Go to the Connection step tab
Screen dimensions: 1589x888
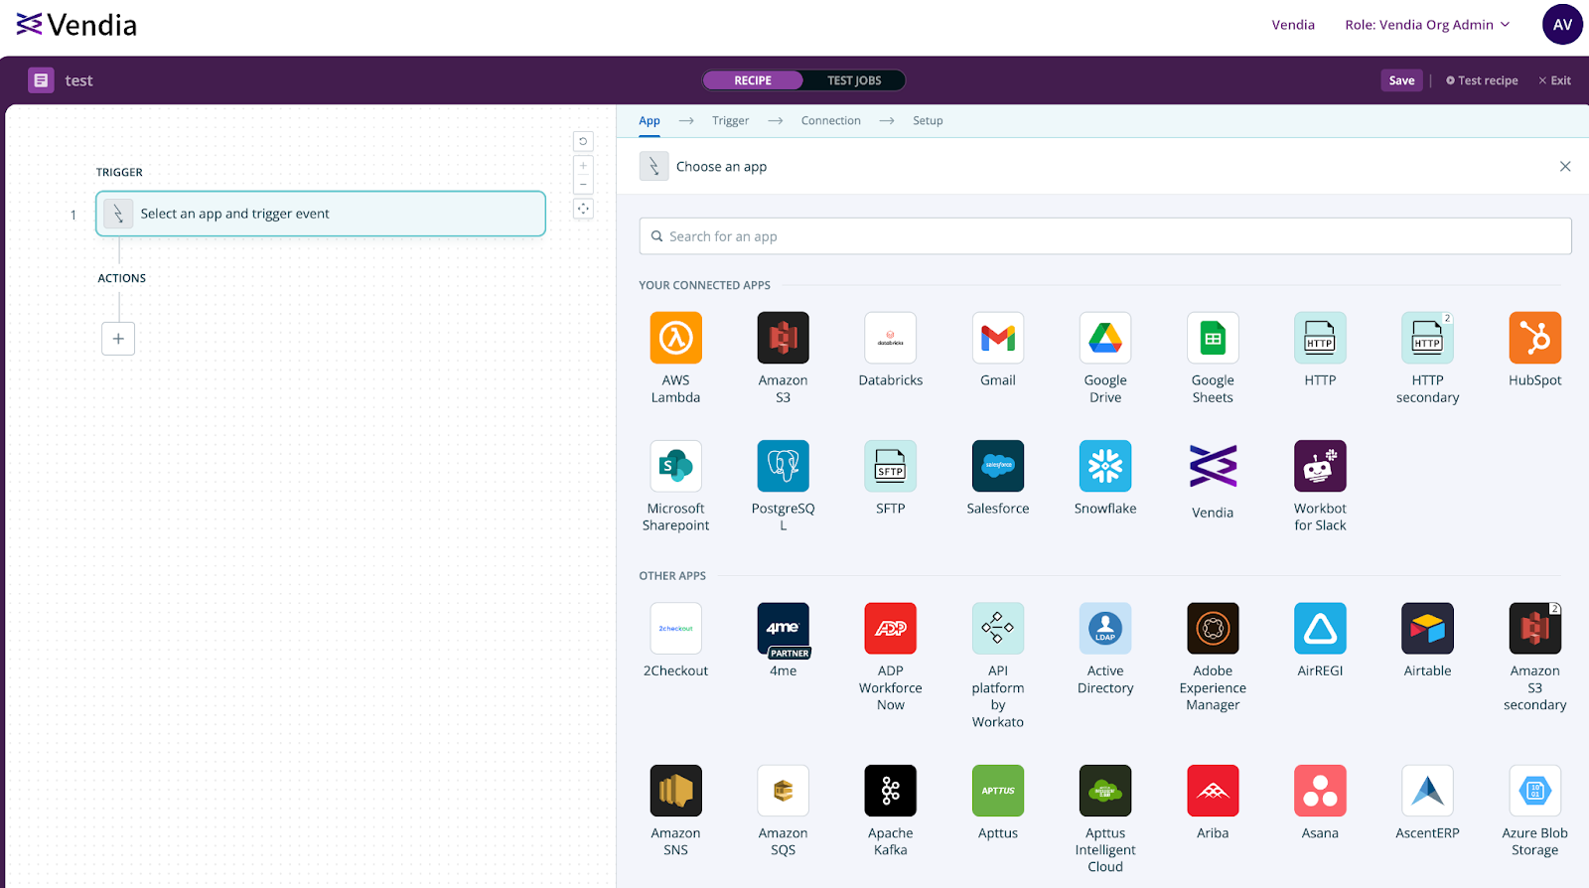coord(830,120)
